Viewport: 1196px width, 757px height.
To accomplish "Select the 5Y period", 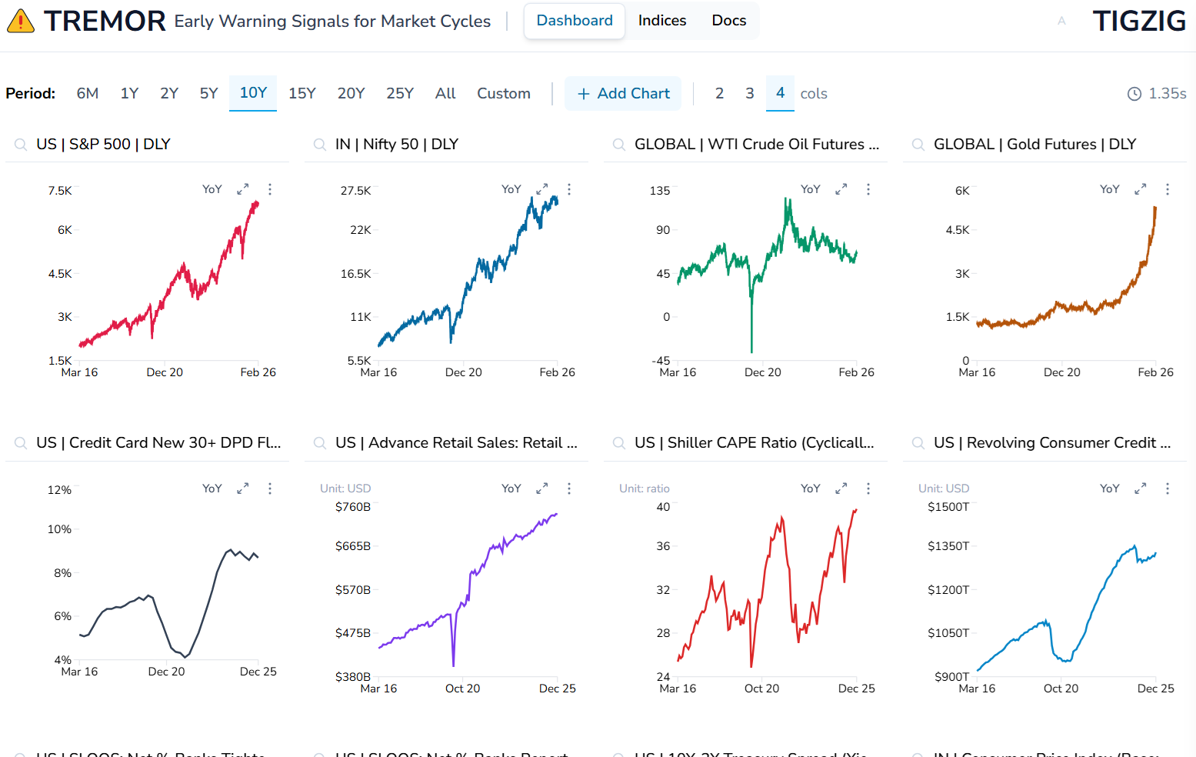I will coord(209,94).
